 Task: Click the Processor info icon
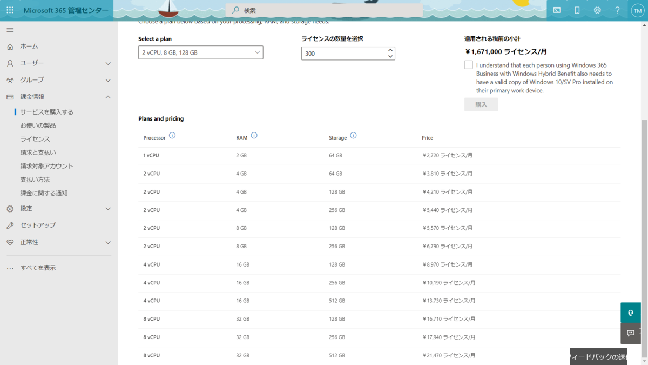tap(172, 136)
